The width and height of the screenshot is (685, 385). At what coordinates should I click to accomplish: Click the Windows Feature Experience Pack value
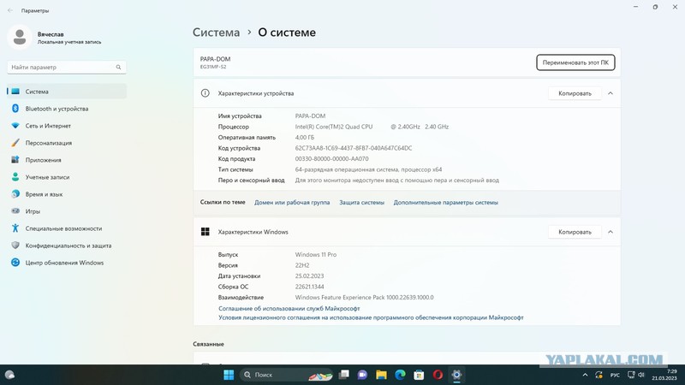click(x=365, y=297)
